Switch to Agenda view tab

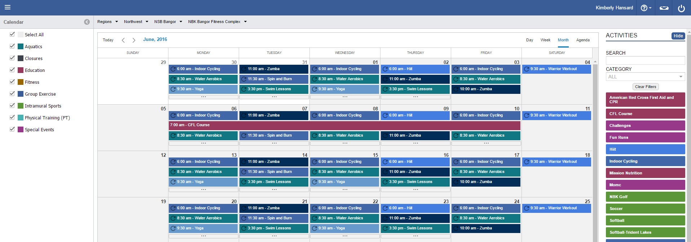(x=583, y=40)
